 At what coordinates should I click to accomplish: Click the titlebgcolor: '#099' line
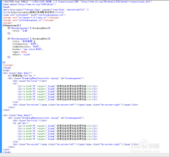pos(25,44)
